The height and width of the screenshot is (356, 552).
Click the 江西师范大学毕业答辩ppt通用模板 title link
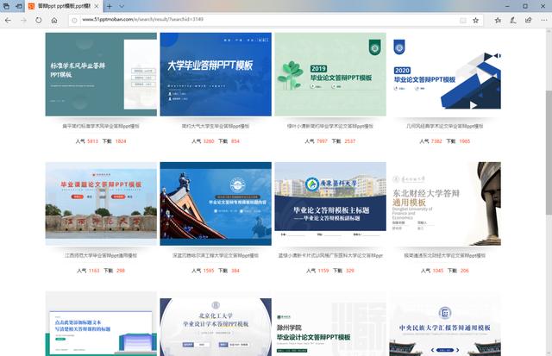(100, 256)
